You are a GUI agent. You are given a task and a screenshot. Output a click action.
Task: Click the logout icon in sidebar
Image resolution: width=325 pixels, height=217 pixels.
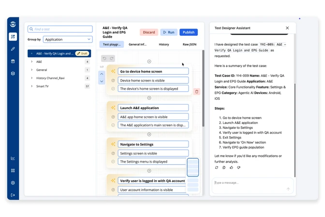(x=13, y=195)
